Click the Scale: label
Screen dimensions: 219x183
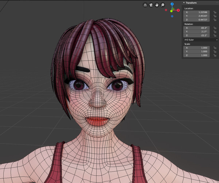[187, 44]
